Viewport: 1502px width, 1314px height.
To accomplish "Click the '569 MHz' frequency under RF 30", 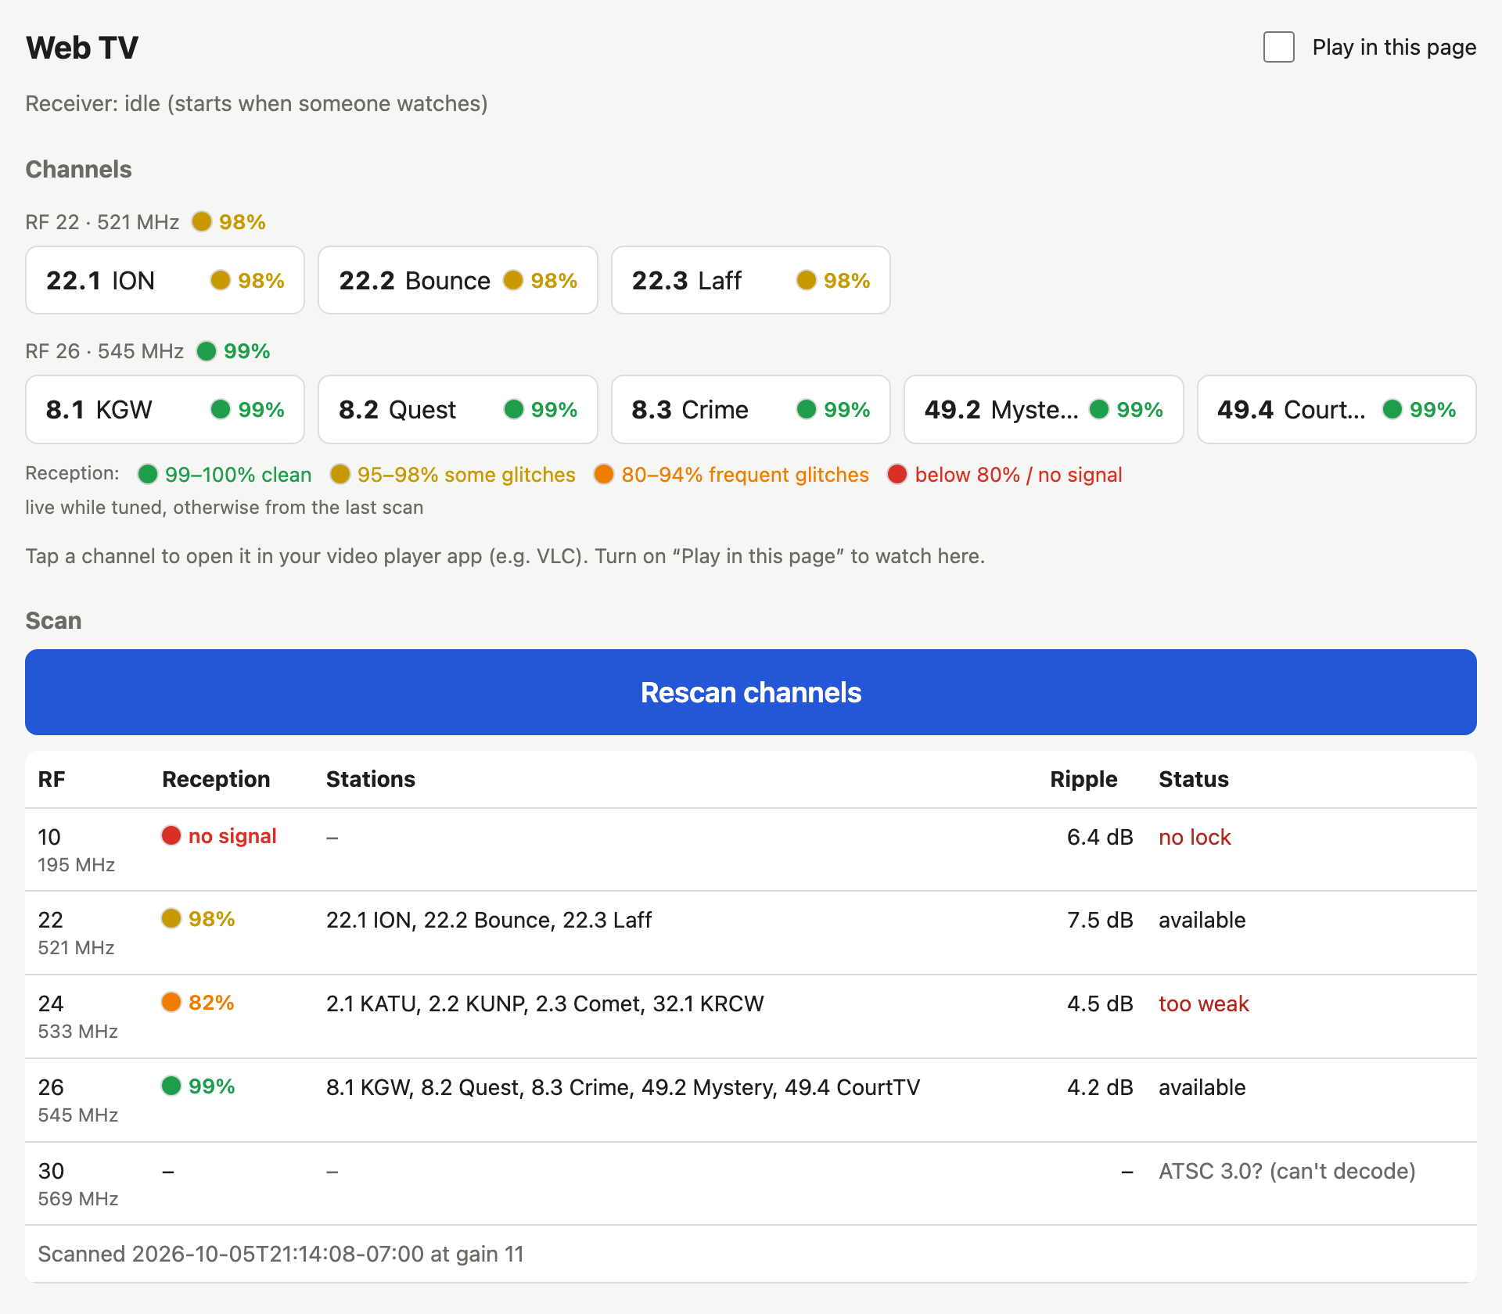I will click(78, 1198).
